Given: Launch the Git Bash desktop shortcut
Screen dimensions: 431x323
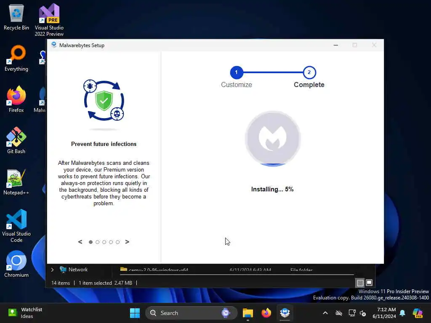Looking at the screenshot, I should pyautogui.click(x=16, y=140).
